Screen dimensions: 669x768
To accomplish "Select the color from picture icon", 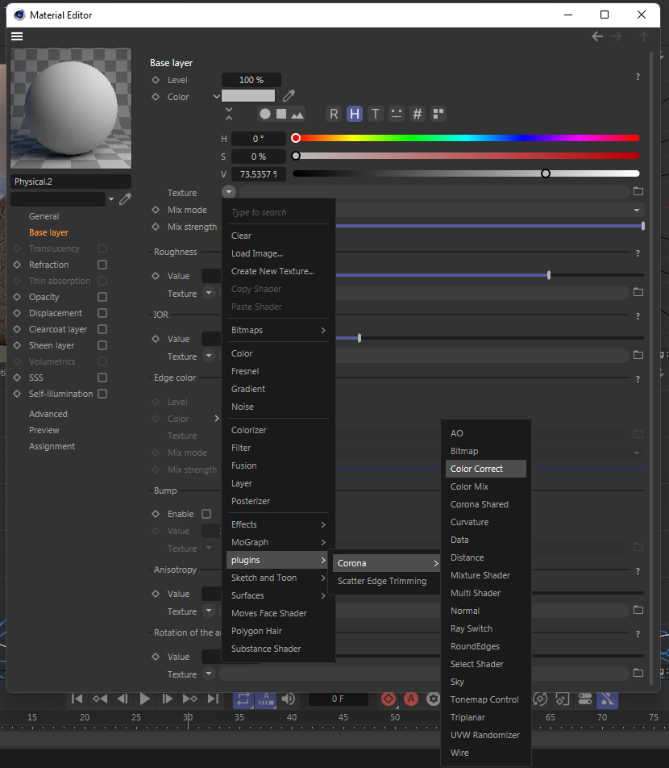I will pos(297,115).
